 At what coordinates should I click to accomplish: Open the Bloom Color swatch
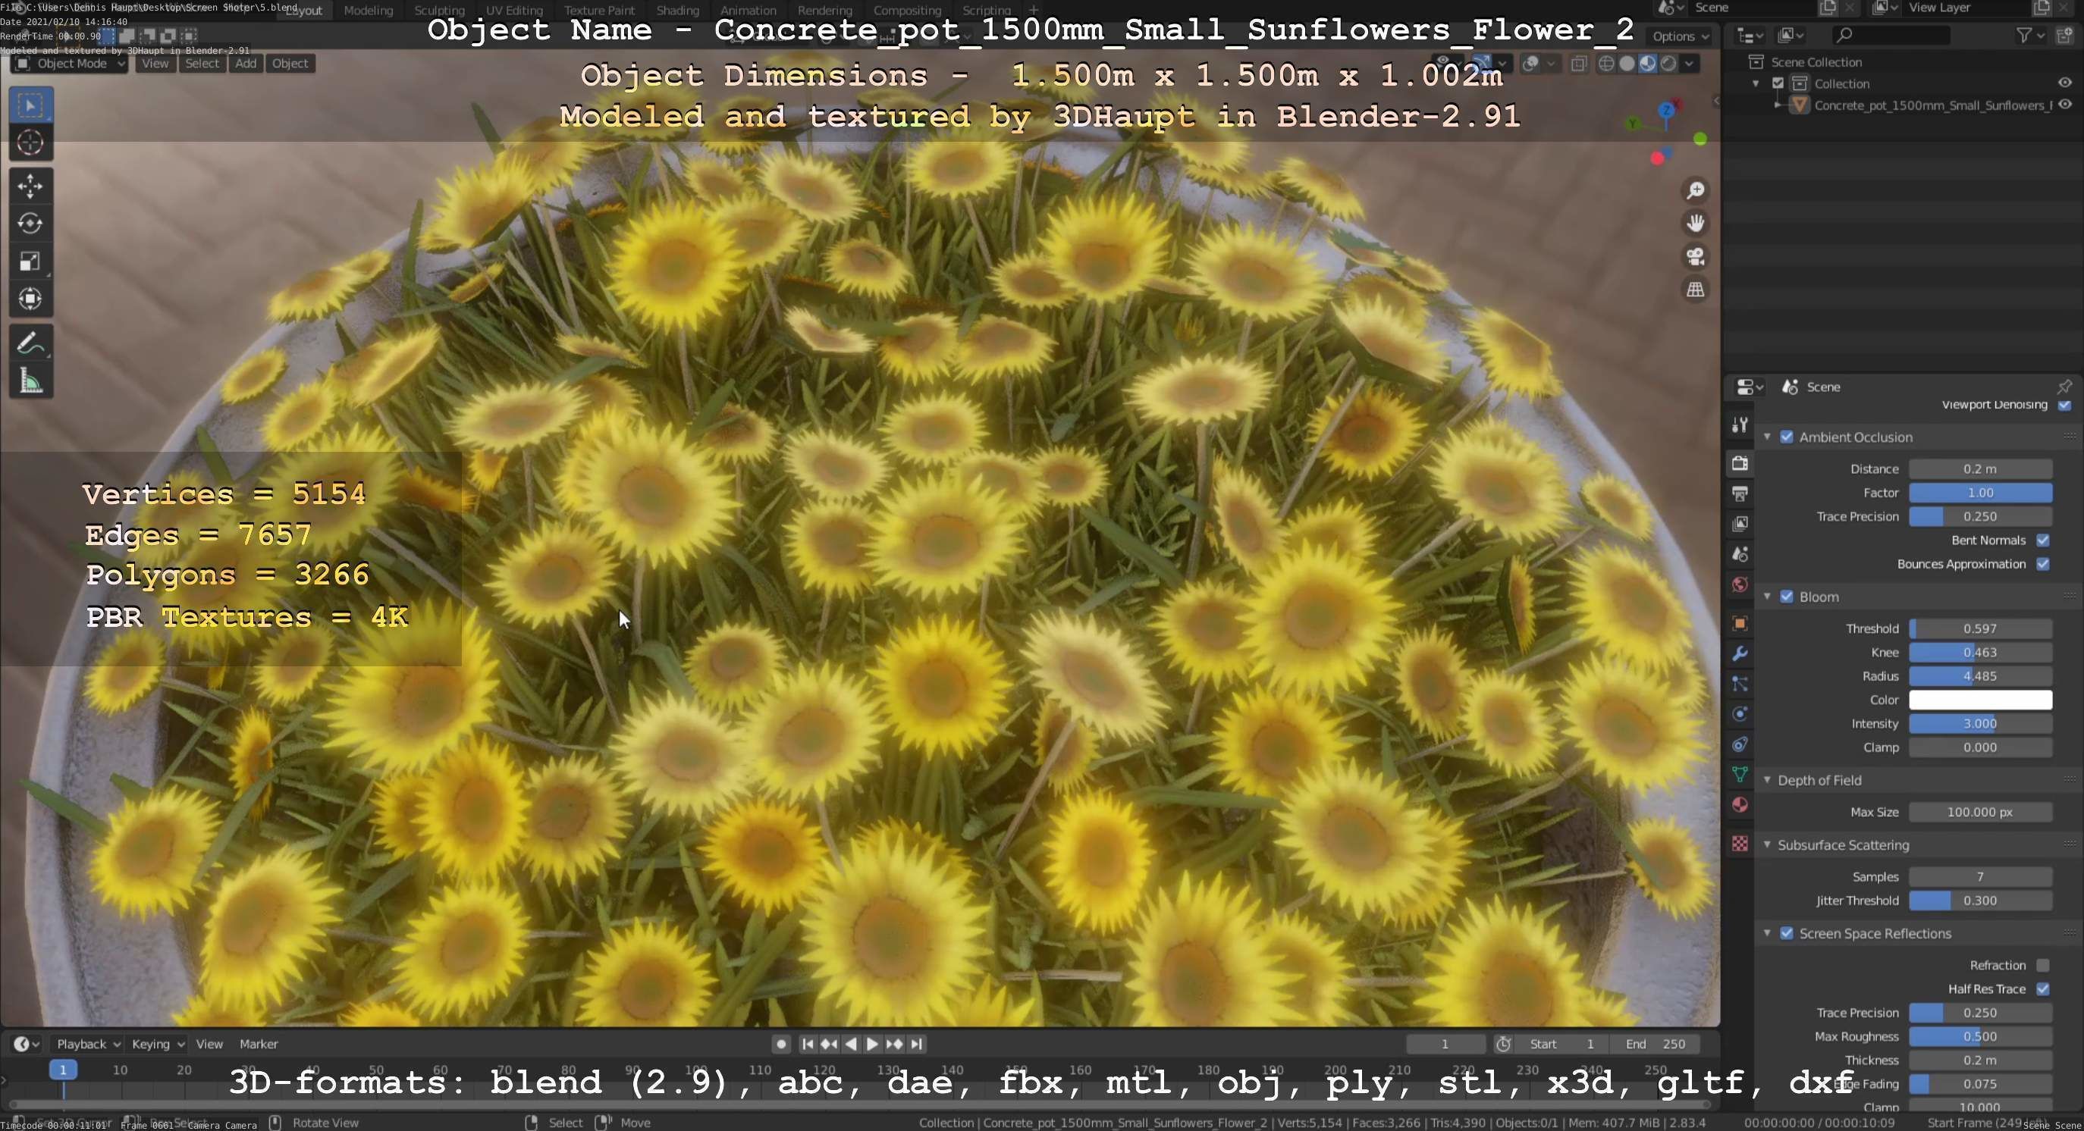tap(1980, 700)
